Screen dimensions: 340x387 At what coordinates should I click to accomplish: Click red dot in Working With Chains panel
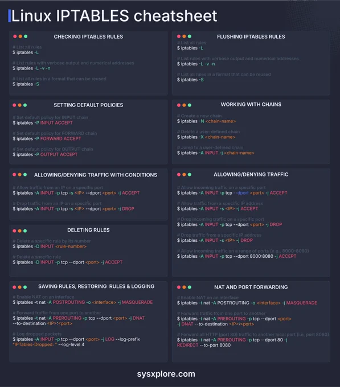[x=179, y=105]
